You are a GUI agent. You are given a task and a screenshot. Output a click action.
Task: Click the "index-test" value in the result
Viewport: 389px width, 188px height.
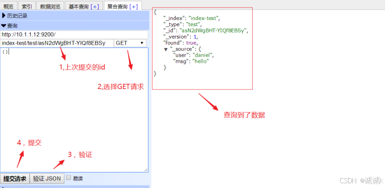204,18
